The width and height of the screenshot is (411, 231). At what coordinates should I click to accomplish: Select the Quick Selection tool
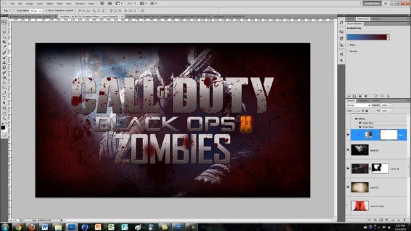pyautogui.click(x=4, y=37)
